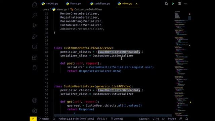The image size is (215, 121).
Task: Open the Explorer view in activity bar
Action: tap(35, 5)
